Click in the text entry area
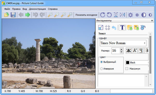The height and width of the screenshot is (95, 156). [121, 80]
